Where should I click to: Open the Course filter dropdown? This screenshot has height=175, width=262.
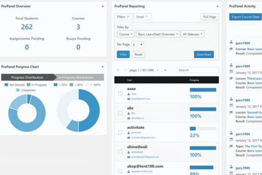[x=125, y=34]
